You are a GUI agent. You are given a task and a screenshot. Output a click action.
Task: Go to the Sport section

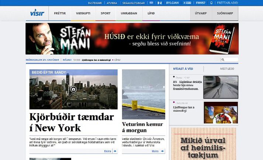pos(105,13)
